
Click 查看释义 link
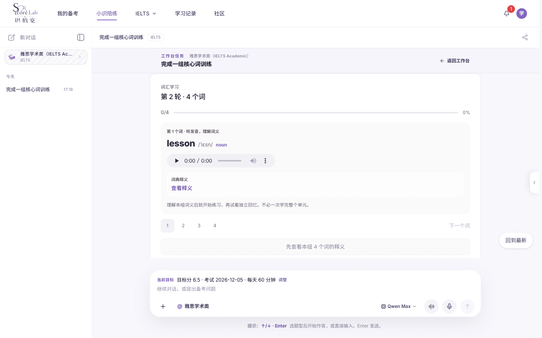coord(182,188)
